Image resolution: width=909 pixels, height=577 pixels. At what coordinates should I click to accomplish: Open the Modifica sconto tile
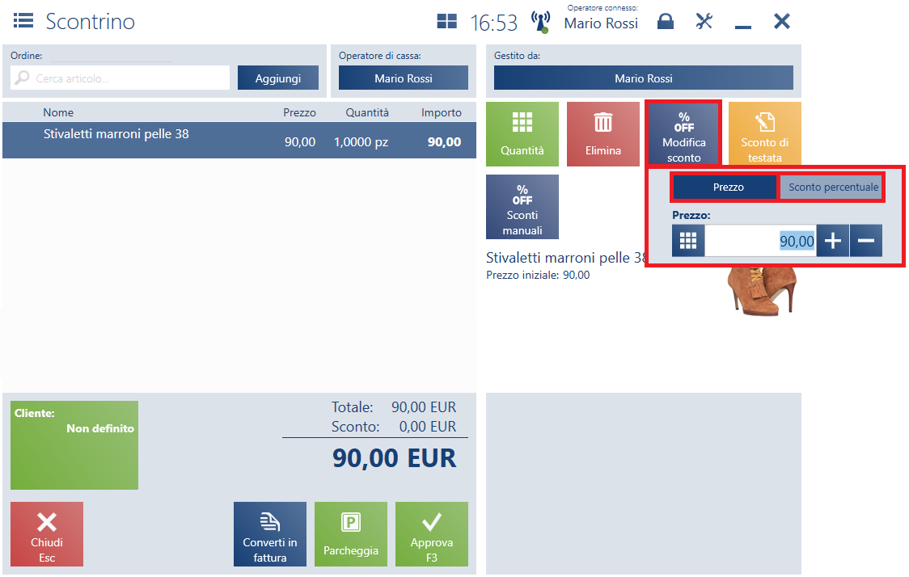point(684,134)
